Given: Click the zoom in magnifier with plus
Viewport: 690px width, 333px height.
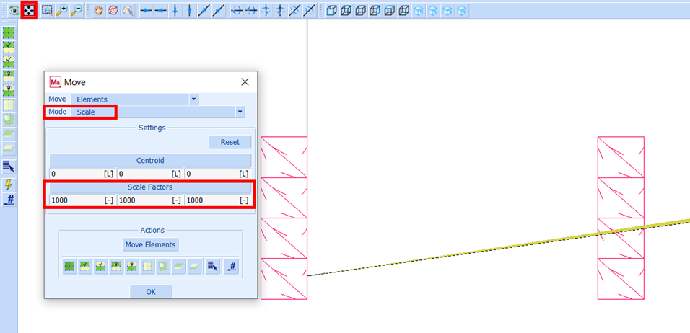Looking at the screenshot, I should click(61, 11).
